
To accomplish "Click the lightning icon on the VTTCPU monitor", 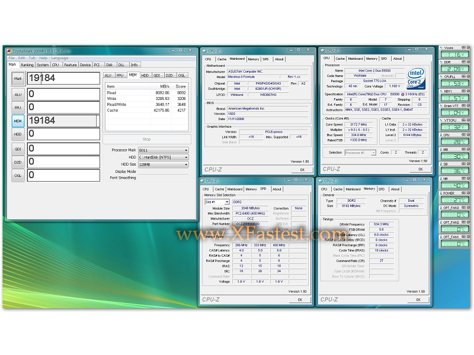I will click(441, 120).
